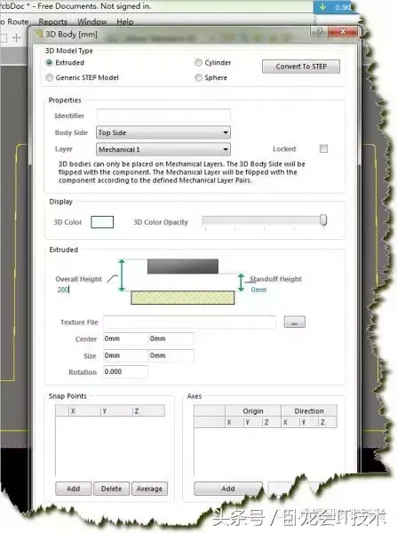Click the crosshair toolbar icon
Image resolution: width=397 pixels, height=533 pixels.
coord(17,37)
